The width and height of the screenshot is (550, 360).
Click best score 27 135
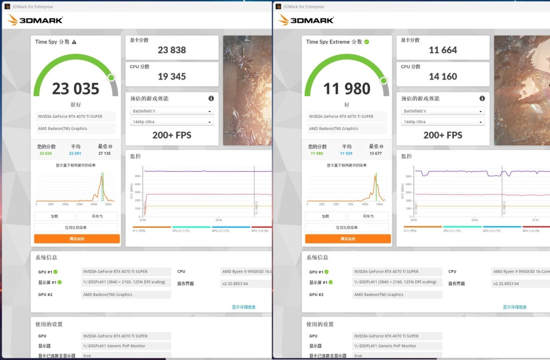(x=104, y=153)
